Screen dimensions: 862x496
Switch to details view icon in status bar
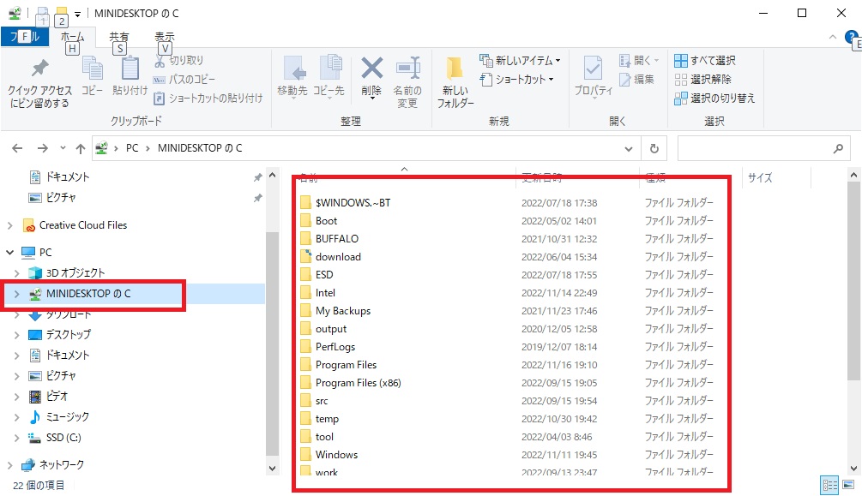(829, 485)
